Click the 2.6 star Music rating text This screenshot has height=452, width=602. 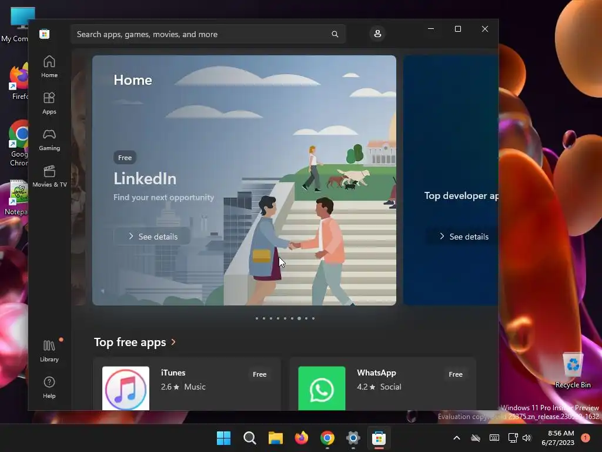click(183, 387)
